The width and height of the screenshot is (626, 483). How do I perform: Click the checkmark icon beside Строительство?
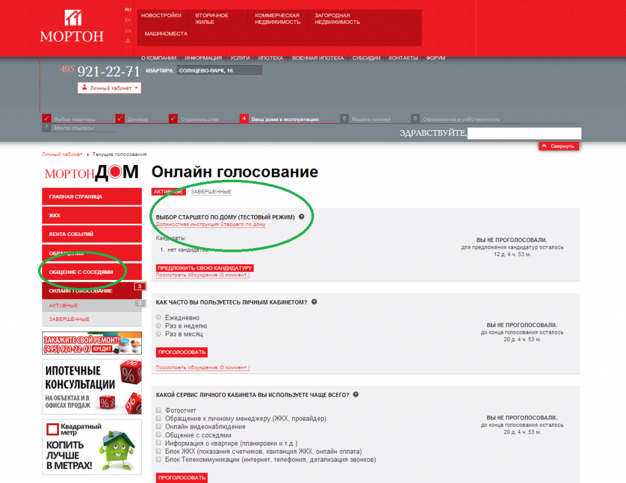coord(173,119)
